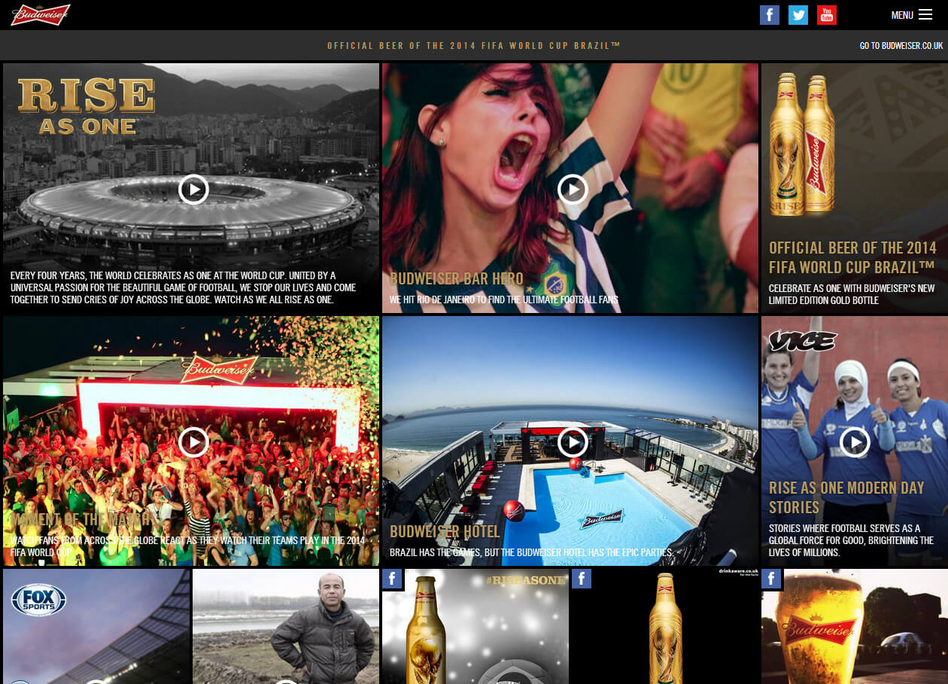Open the YouTube icon in the header
This screenshot has height=684, width=948.
coord(826,15)
